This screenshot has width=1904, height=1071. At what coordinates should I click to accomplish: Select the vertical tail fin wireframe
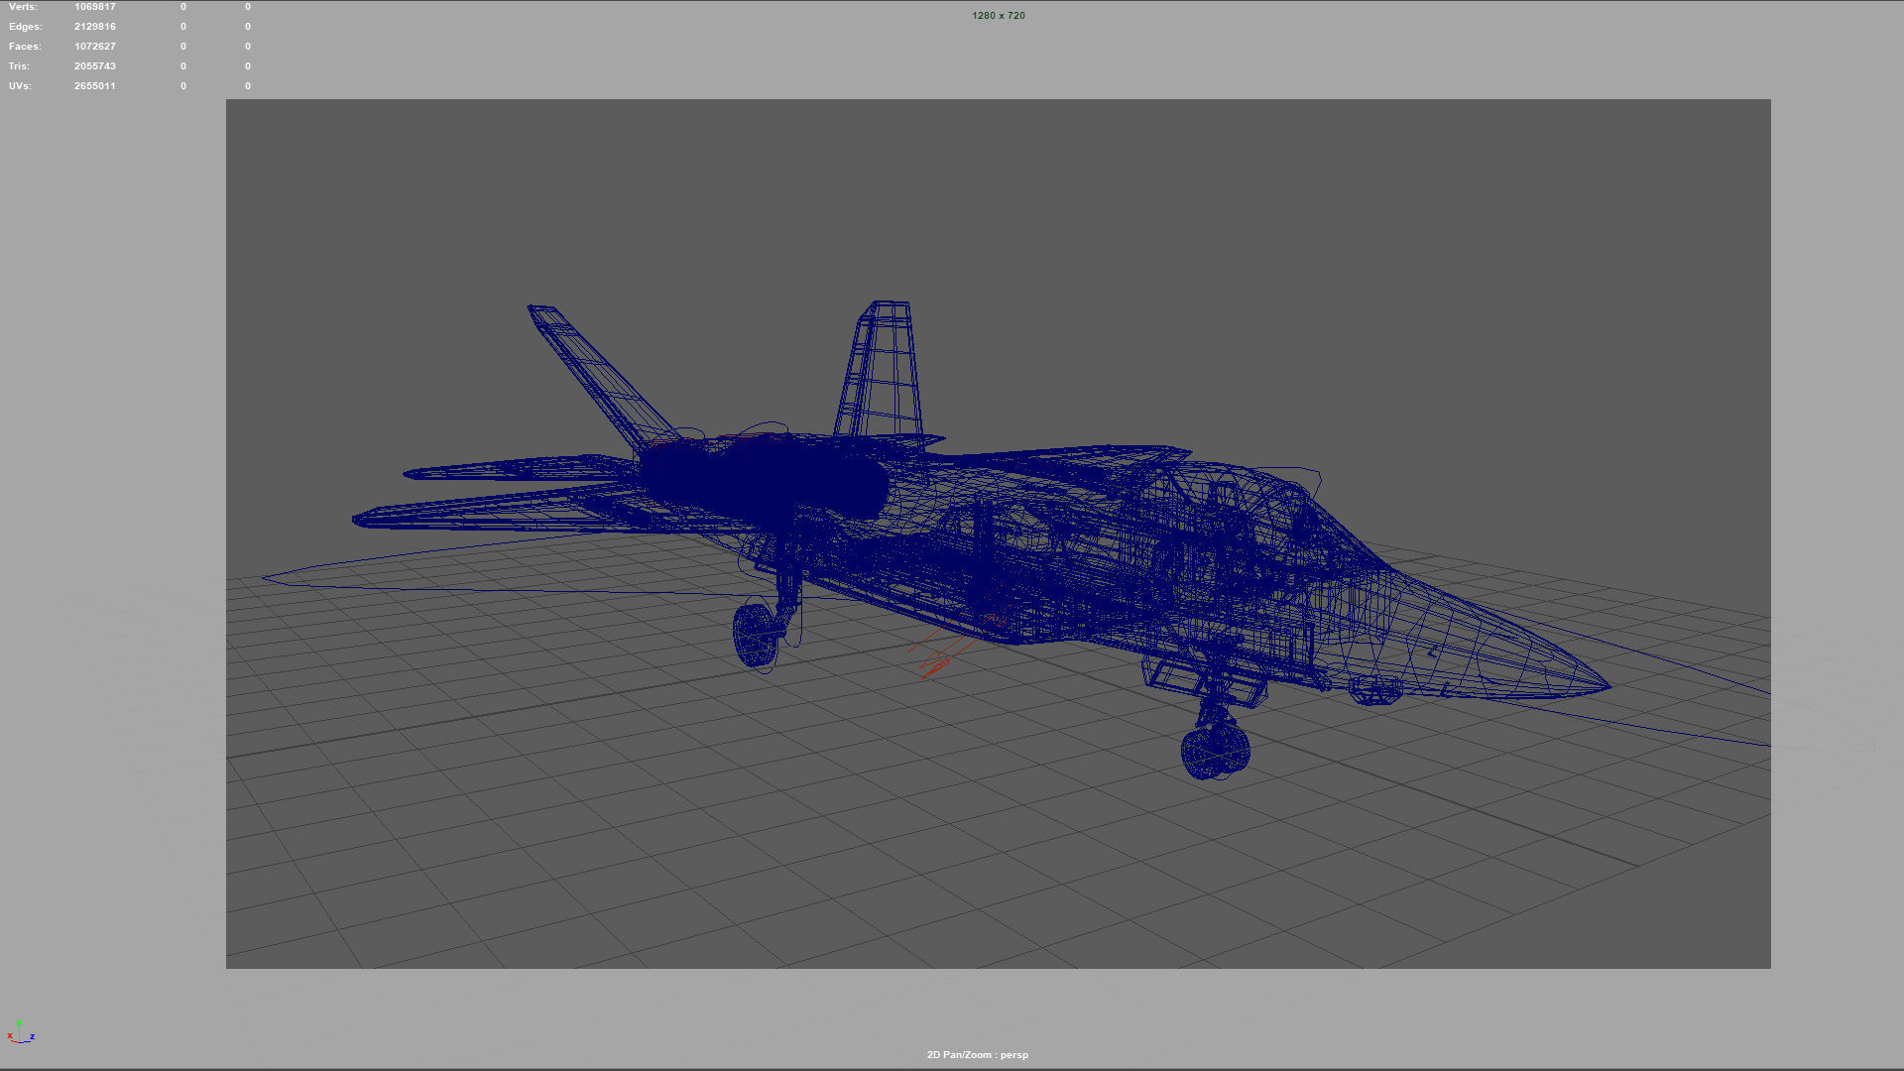pyautogui.click(x=882, y=369)
